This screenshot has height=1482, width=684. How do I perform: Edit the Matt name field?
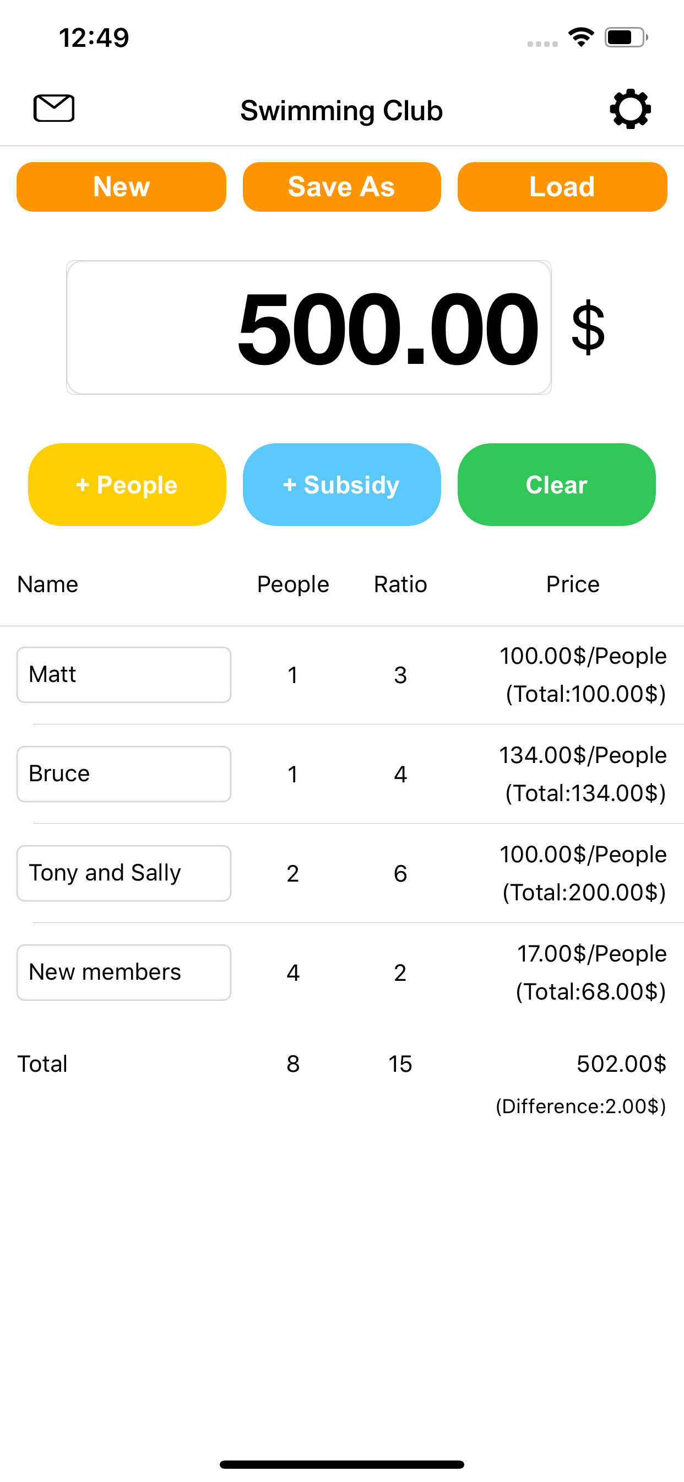point(123,675)
